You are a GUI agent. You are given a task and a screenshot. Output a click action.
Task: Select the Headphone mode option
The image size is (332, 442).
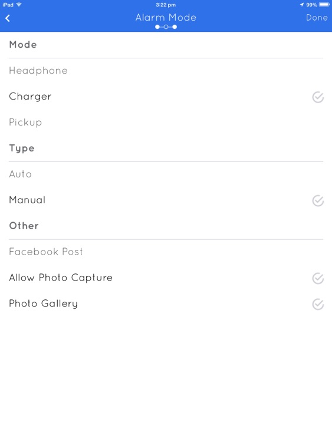[166, 71]
